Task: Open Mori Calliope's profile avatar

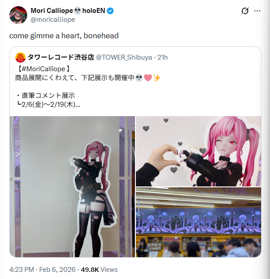Action: click(x=18, y=15)
